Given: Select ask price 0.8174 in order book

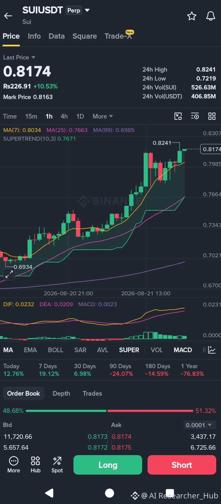Looking at the screenshot, I should 121,437.
